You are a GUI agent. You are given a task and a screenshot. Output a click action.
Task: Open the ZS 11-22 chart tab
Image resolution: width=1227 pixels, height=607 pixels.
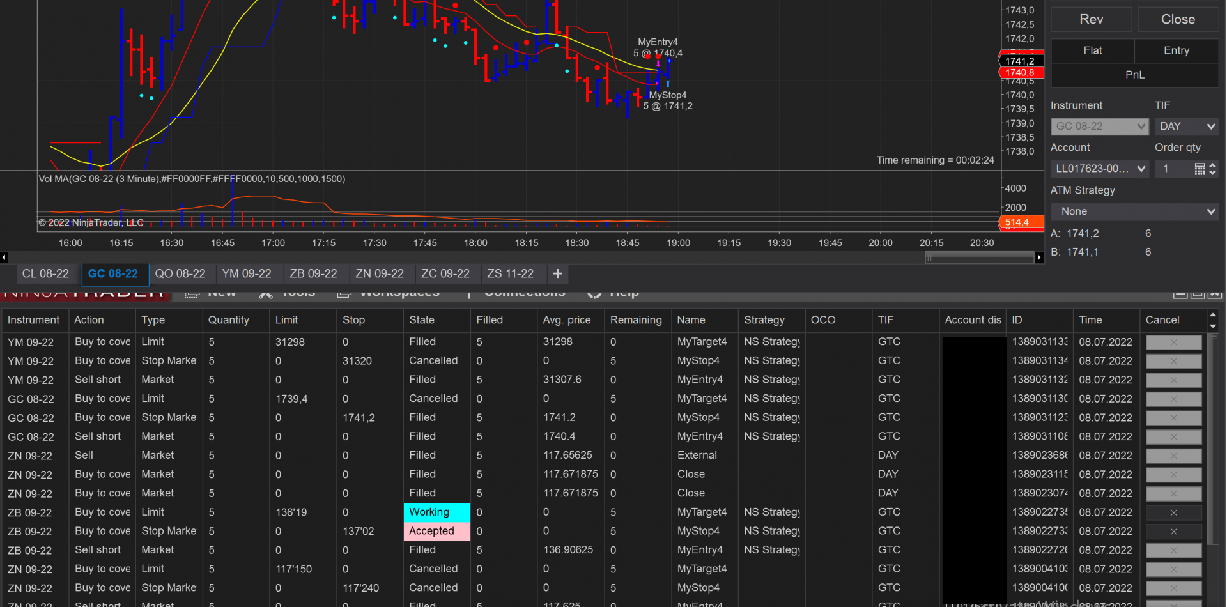[510, 273]
